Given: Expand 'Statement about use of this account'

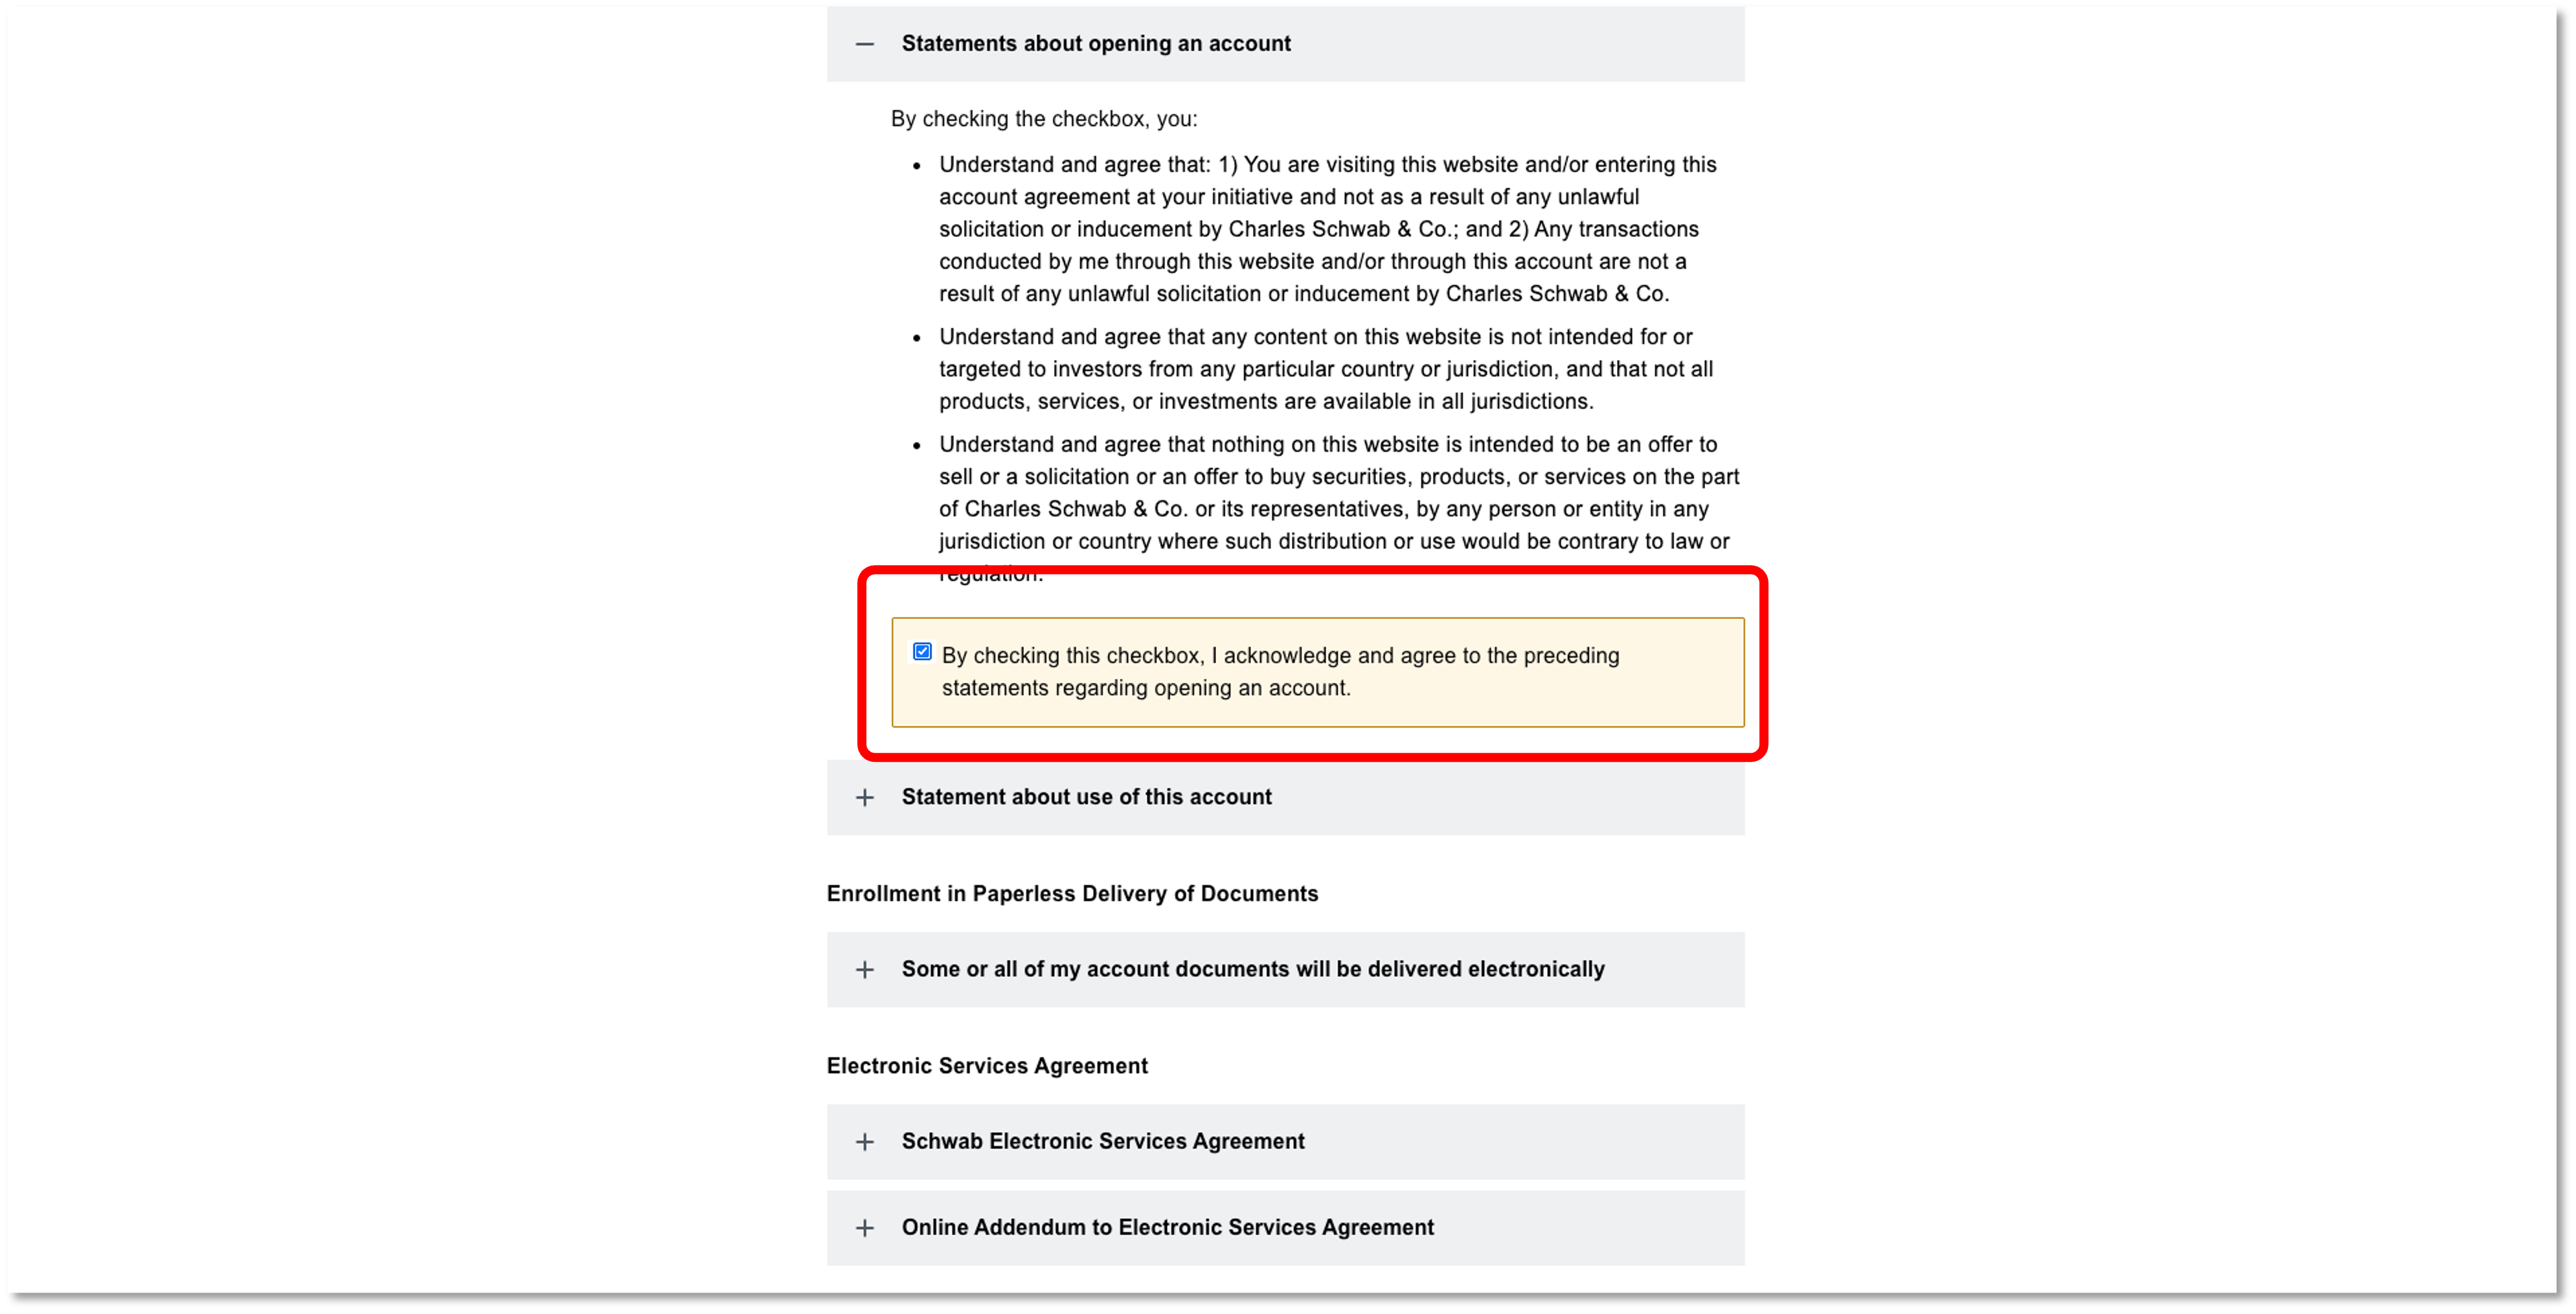Looking at the screenshot, I should (1086, 797).
